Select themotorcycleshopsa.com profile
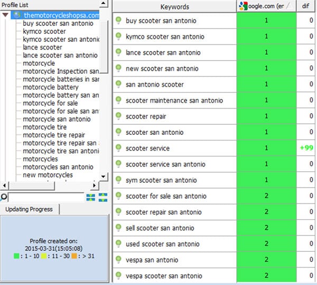This screenshot has width=317, height=285. (61, 15)
